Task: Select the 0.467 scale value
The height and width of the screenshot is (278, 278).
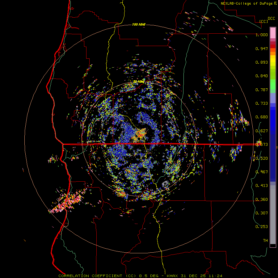Action: pos(262,172)
